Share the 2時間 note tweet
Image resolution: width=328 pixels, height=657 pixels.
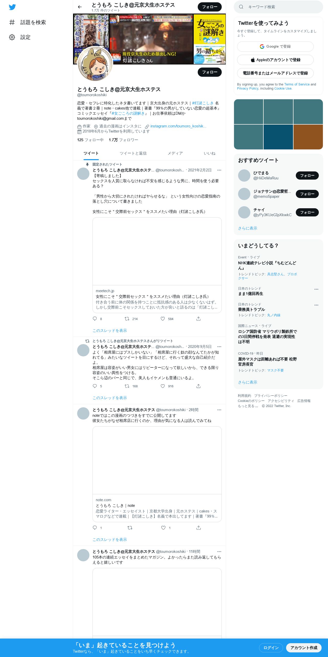click(x=198, y=528)
